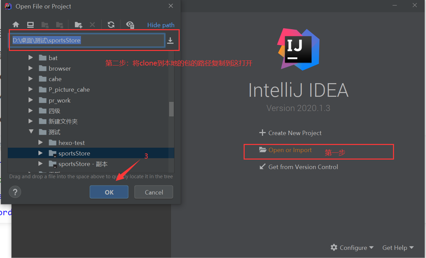
Task: Open the Configure dropdown
Action: tap(352, 247)
